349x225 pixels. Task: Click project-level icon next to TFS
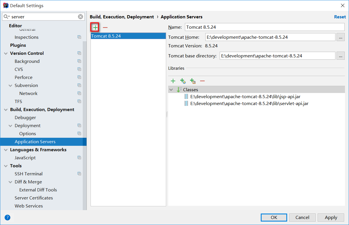click(x=79, y=101)
